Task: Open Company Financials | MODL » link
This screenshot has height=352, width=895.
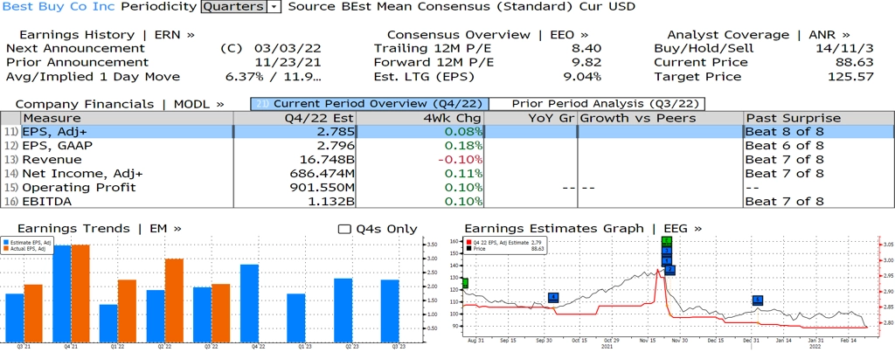Action: coord(119,105)
